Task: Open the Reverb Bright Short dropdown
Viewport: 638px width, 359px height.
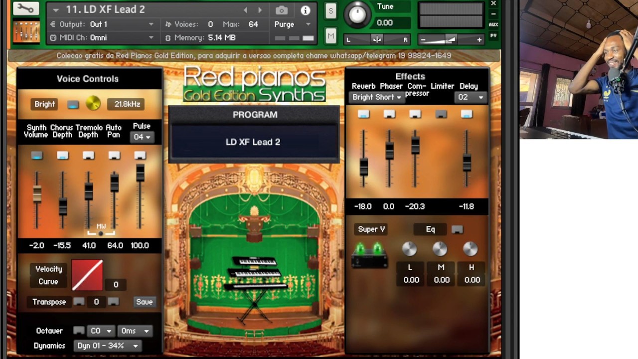Action: pos(377,97)
